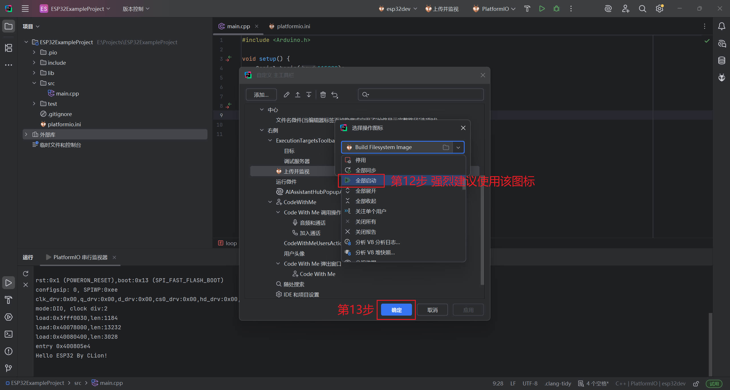Screen dimensions: 730x390
Task: Rerun the serial monitor with the rerun icon
Action: [x=26, y=274]
